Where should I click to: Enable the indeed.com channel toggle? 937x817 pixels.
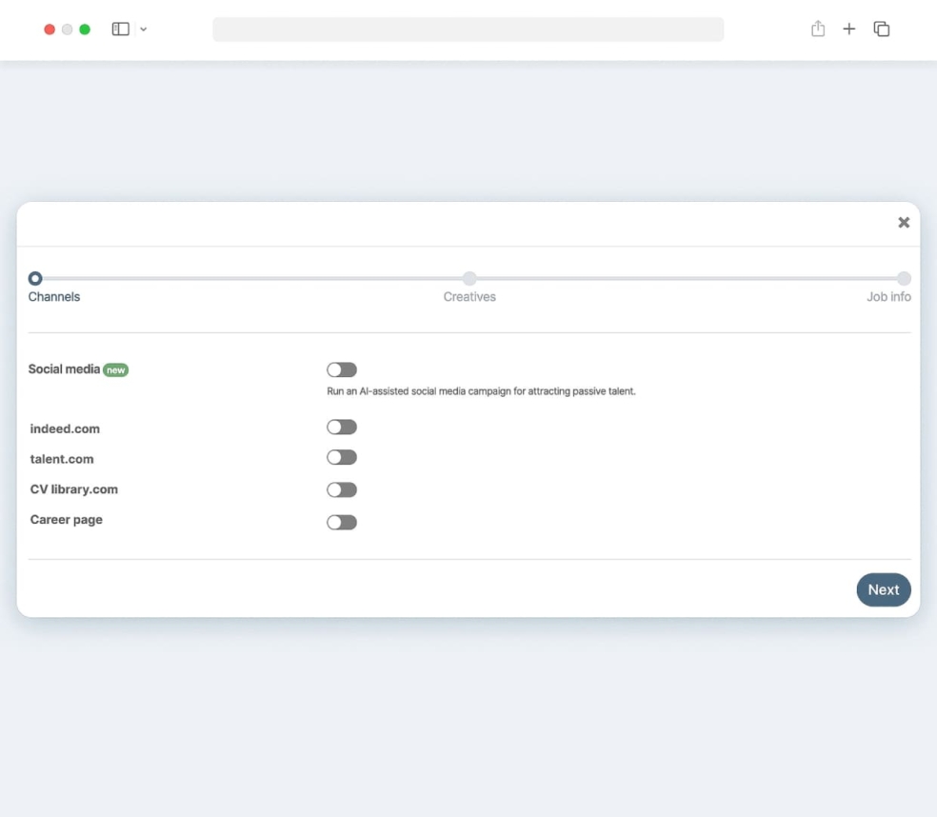(342, 428)
